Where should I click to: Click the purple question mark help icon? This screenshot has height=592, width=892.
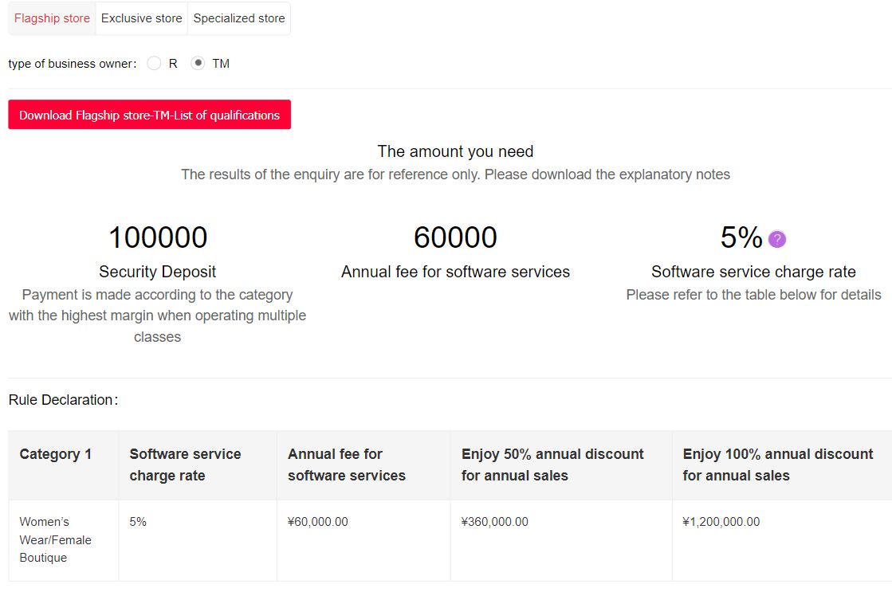pyautogui.click(x=776, y=239)
